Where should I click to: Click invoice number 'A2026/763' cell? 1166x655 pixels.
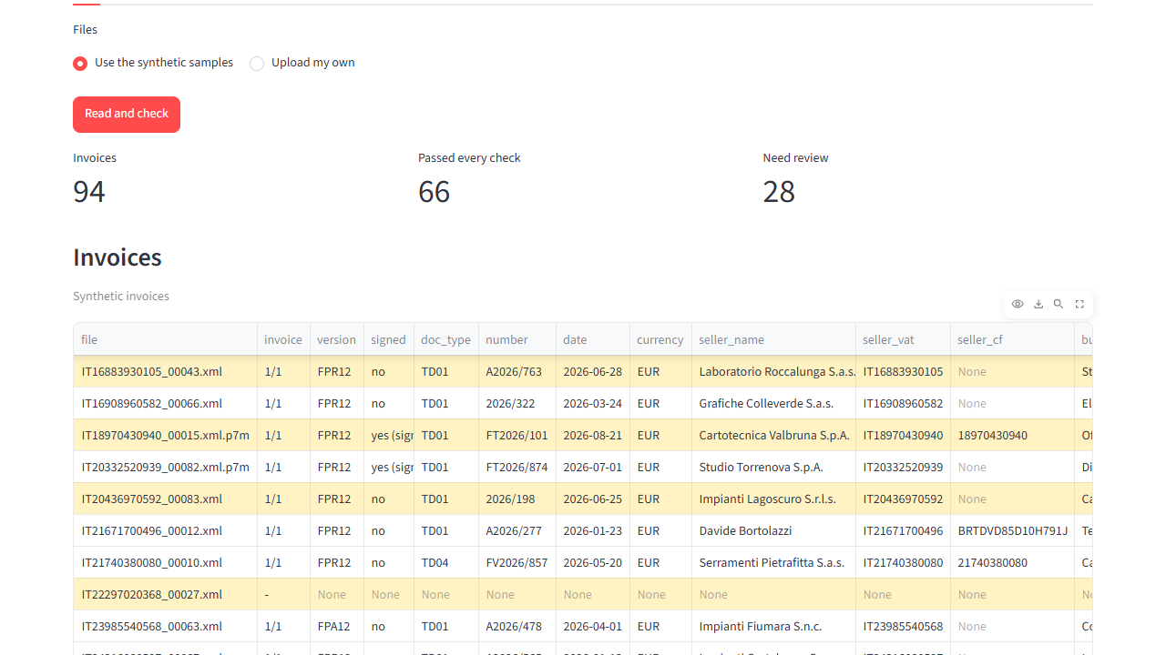coord(517,371)
